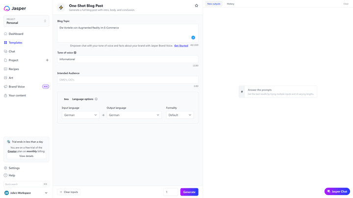Expand the Input language dropdown
Viewport: 353px width, 198px height.
80,115
